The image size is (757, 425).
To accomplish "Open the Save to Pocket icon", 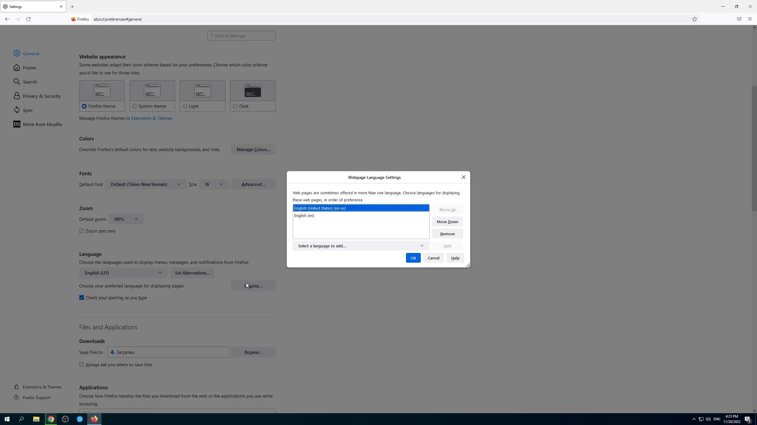I will click(x=739, y=19).
